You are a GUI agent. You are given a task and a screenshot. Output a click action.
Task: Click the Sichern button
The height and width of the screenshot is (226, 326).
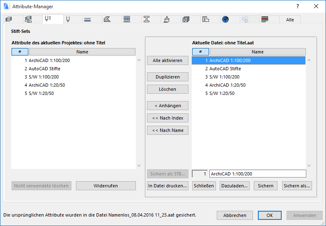click(x=266, y=186)
